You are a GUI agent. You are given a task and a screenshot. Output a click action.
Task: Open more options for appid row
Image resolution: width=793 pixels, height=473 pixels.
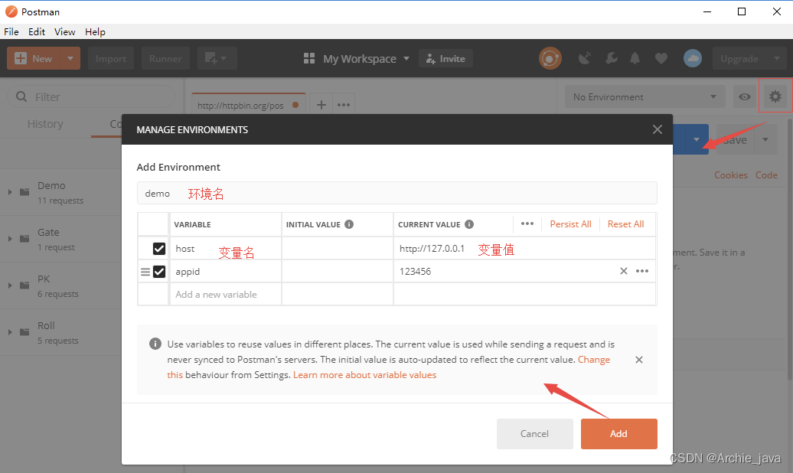click(x=641, y=271)
